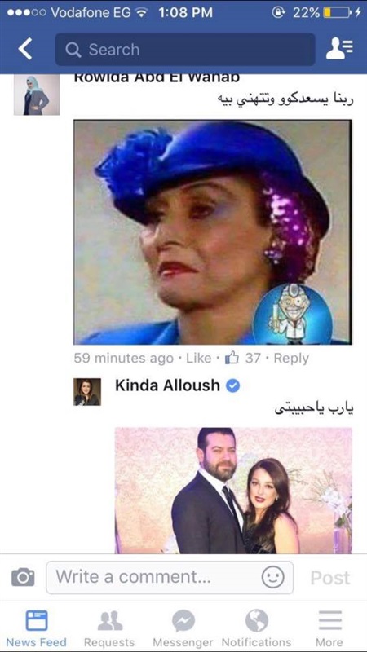Image resolution: width=367 pixels, height=652 pixels.
Task: Tap the search magnifier icon
Action: 73,50
